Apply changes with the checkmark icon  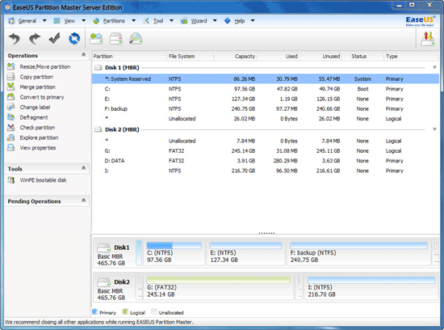pos(54,38)
